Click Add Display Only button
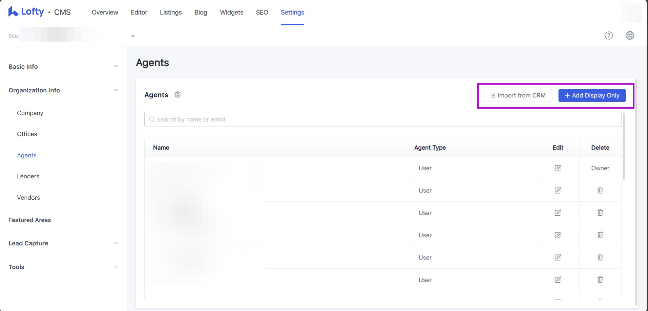Viewport: 648px width, 311px height. tap(591, 95)
